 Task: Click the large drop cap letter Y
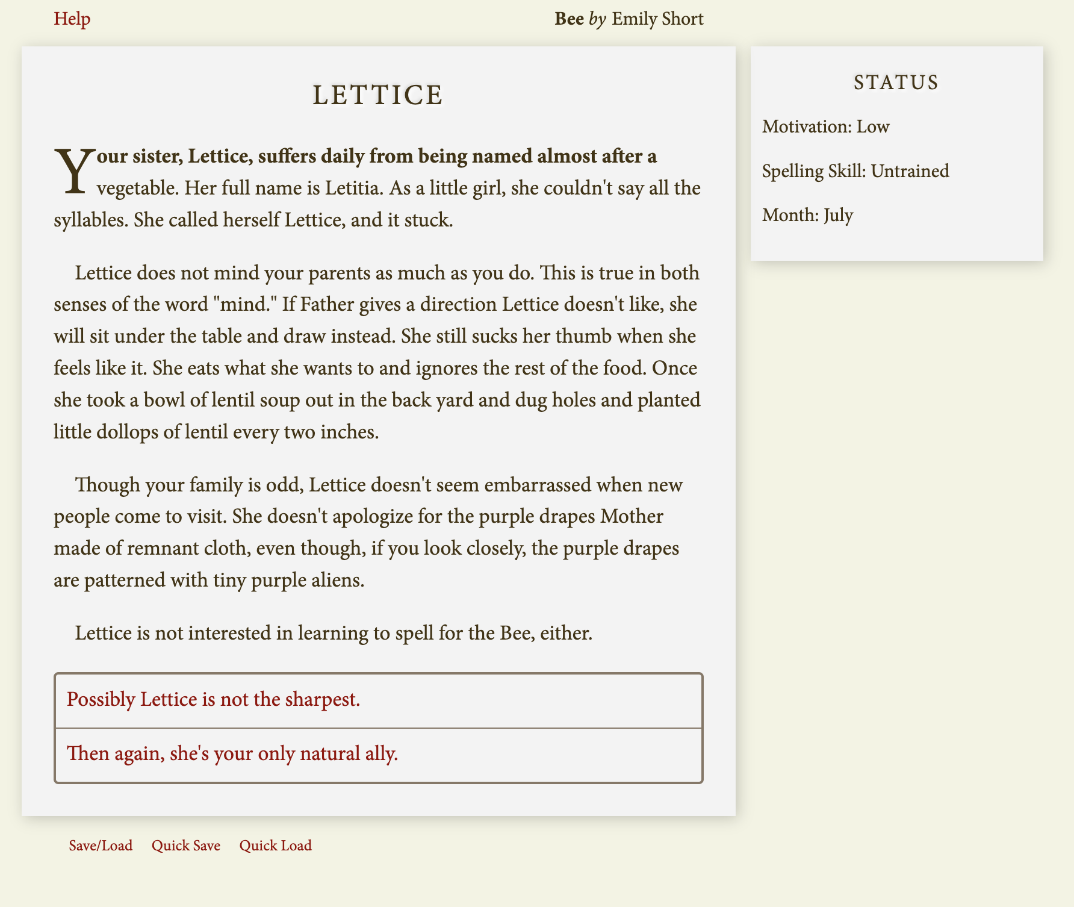(74, 172)
